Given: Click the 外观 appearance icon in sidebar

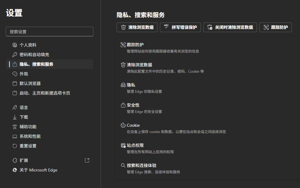Looking at the screenshot, I should [x=14, y=74].
